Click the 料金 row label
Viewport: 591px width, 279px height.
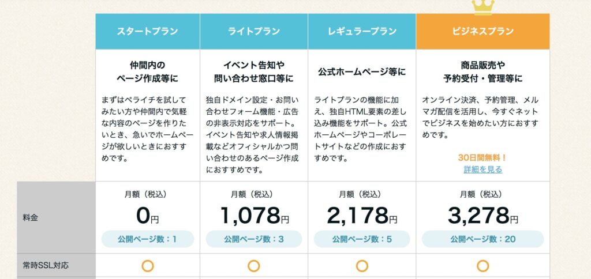(30, 218)
